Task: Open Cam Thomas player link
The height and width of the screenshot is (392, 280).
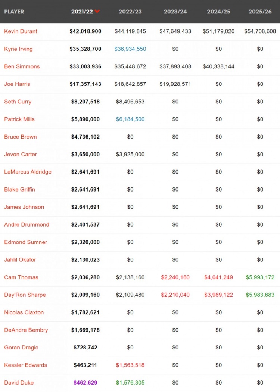Action: tap(21, 277)
